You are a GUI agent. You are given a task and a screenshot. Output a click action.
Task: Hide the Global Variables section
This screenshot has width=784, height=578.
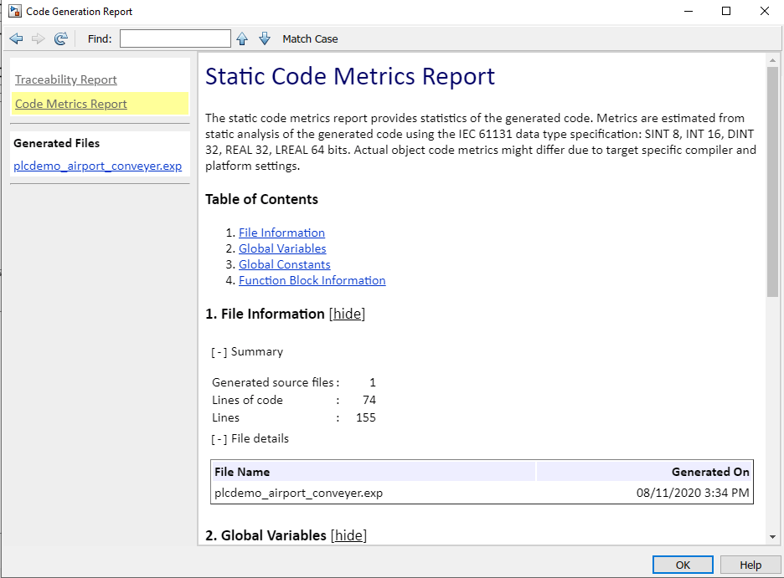coord(349,535)
